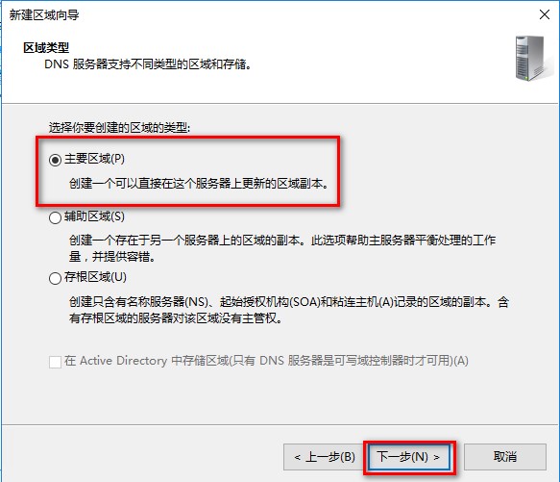Click the 存根区域(U) label text
560x482 pixels.
tap(96, 277)
